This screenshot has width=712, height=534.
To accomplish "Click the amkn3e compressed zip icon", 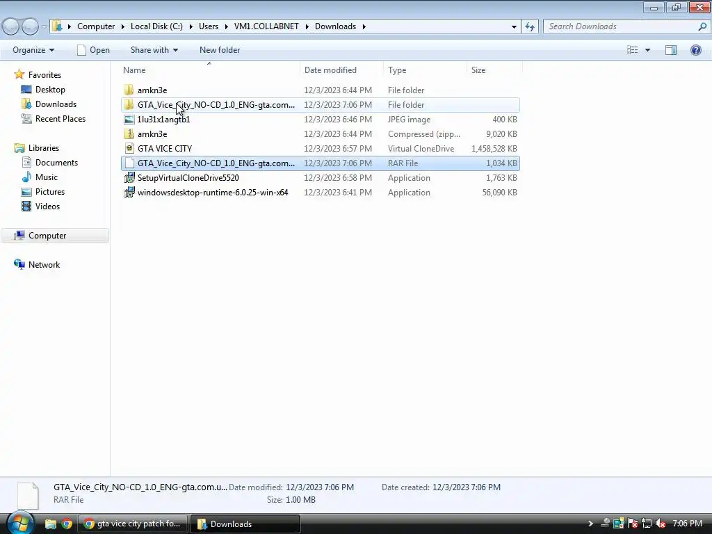I will coord(129,134).
